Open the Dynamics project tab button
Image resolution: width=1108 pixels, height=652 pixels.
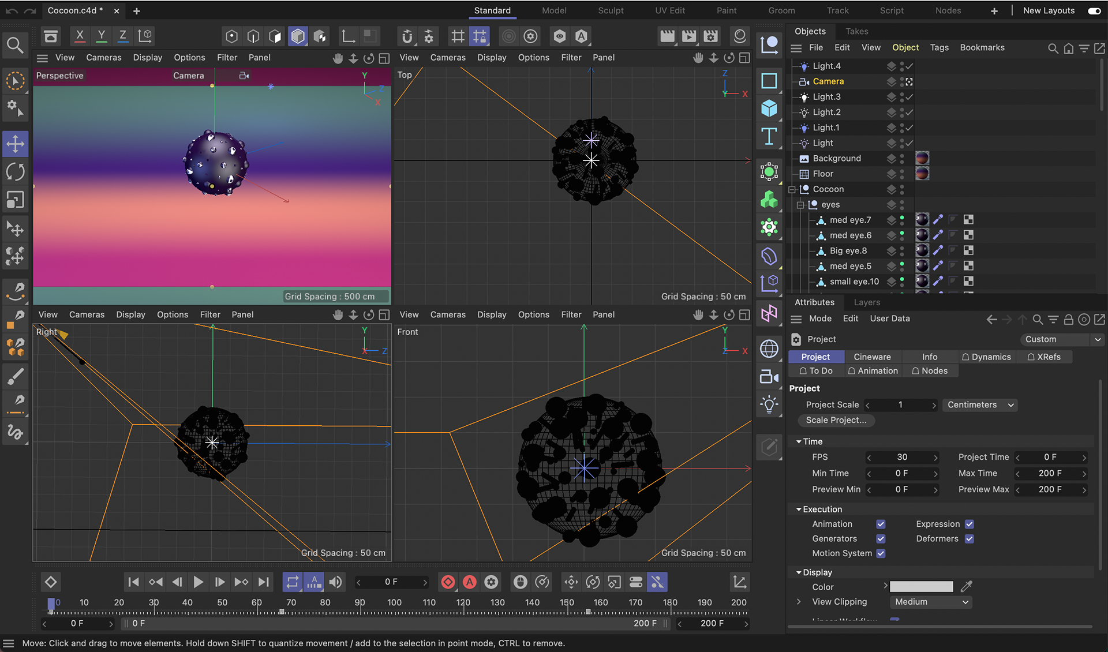click(x=986, y=357)
